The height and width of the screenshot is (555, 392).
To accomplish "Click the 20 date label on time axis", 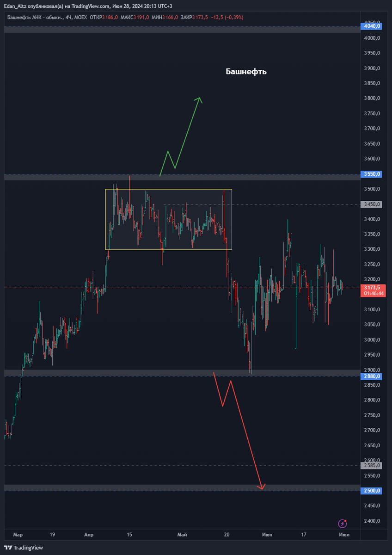I will tap(227, 535).
